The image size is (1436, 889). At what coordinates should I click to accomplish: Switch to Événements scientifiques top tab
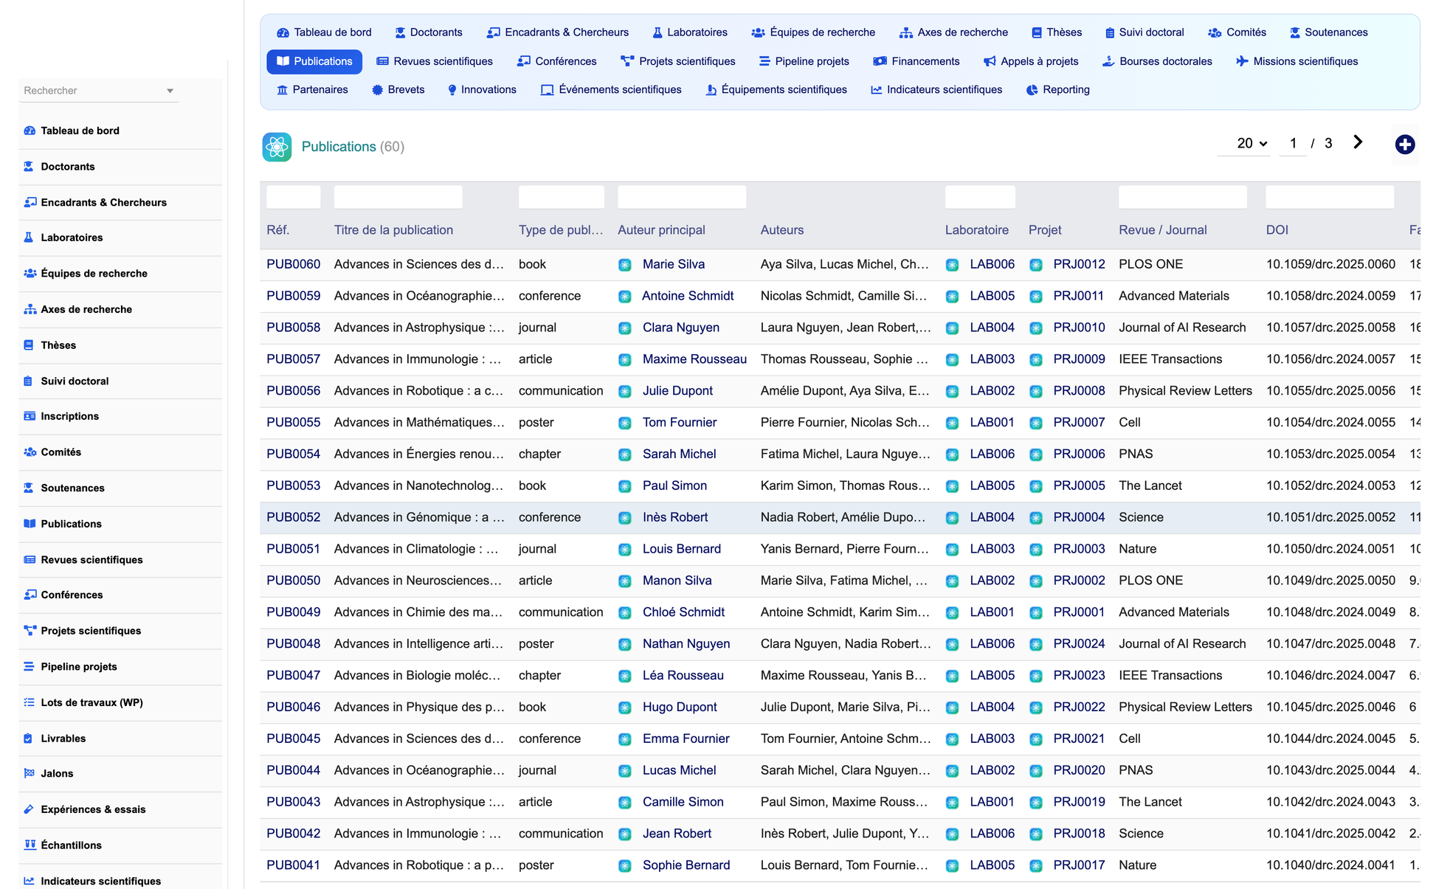(611, 90)
